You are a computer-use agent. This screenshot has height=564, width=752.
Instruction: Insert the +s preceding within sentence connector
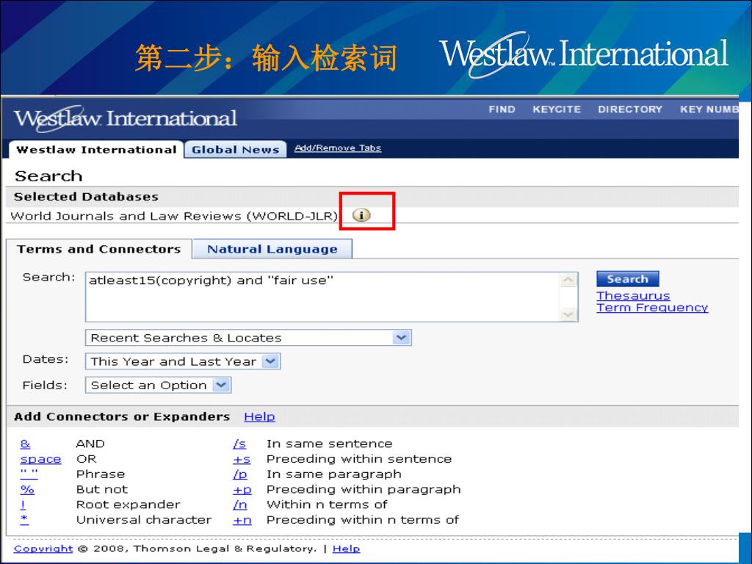[242, 460]
